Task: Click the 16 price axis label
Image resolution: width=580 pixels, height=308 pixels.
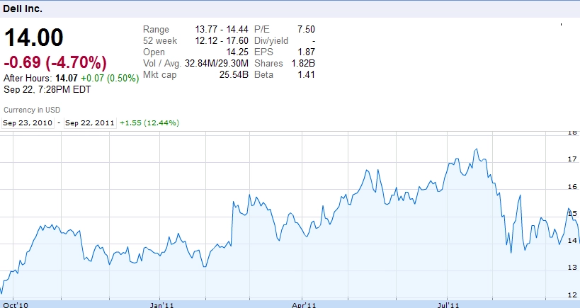Action: (572, 187)
